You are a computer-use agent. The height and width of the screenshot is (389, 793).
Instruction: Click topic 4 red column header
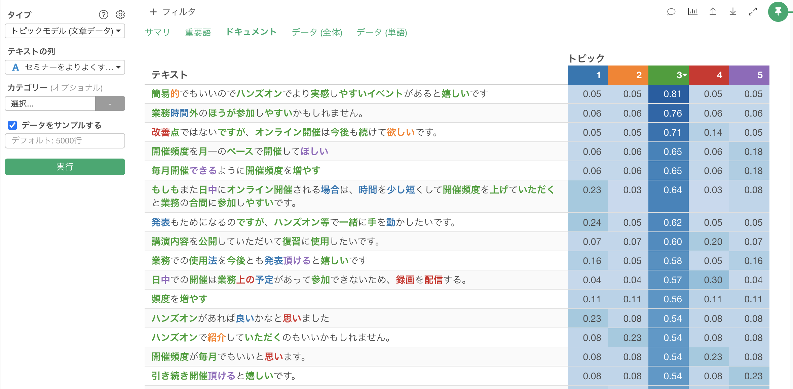[709, 75]
